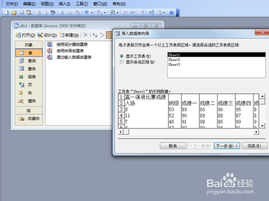Click the 完成 button in the wizard
This screenshot has width=269, height=201.
click(254, 146)
